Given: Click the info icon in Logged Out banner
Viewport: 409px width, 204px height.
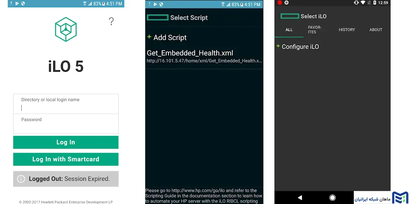Looking at the screenshot, I should (21, 179).
